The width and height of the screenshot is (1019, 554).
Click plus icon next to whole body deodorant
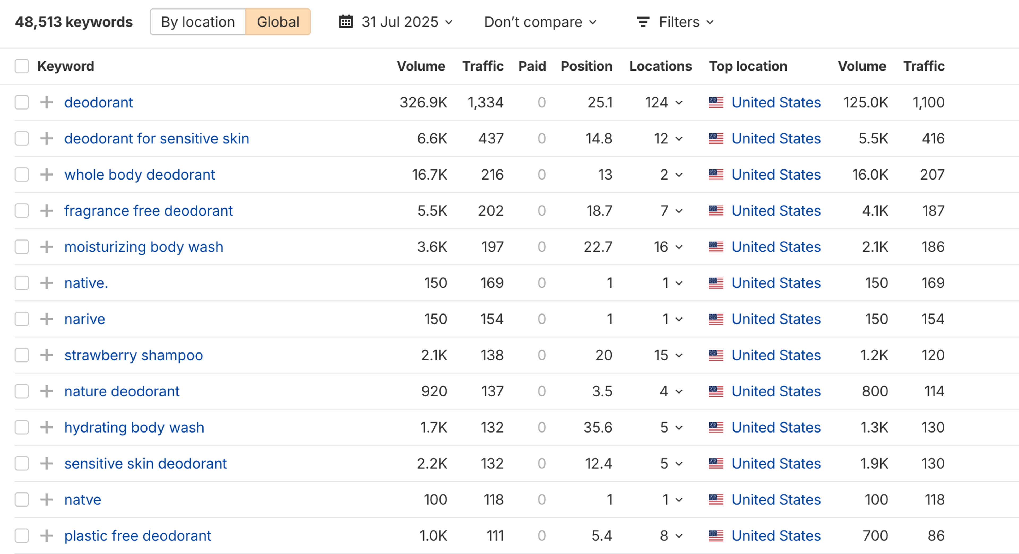tap(47, 175)
